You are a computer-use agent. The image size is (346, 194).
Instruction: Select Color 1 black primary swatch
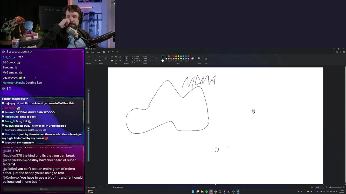[x=163, y=57]
